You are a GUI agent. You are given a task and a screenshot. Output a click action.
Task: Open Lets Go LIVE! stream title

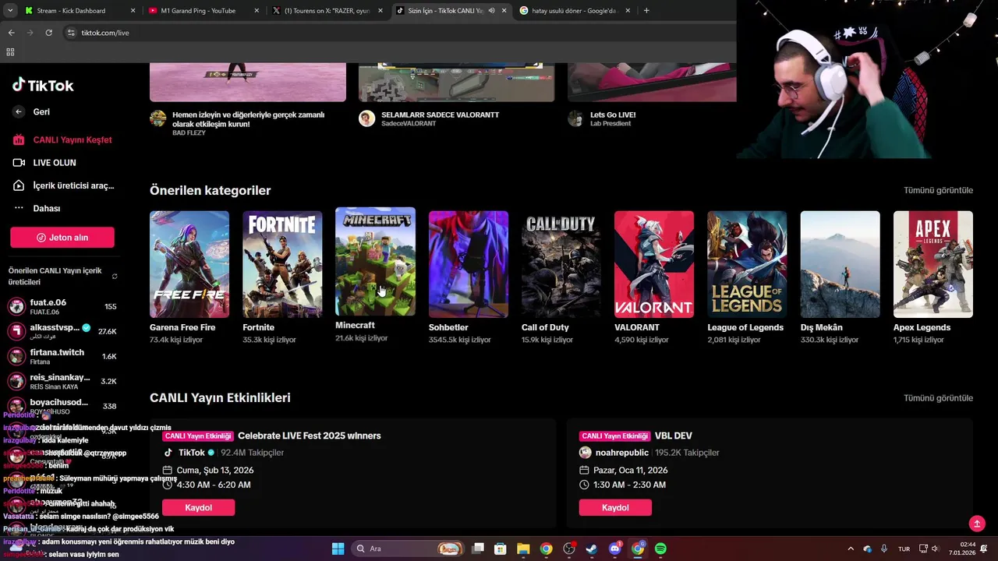pos(613,115)
